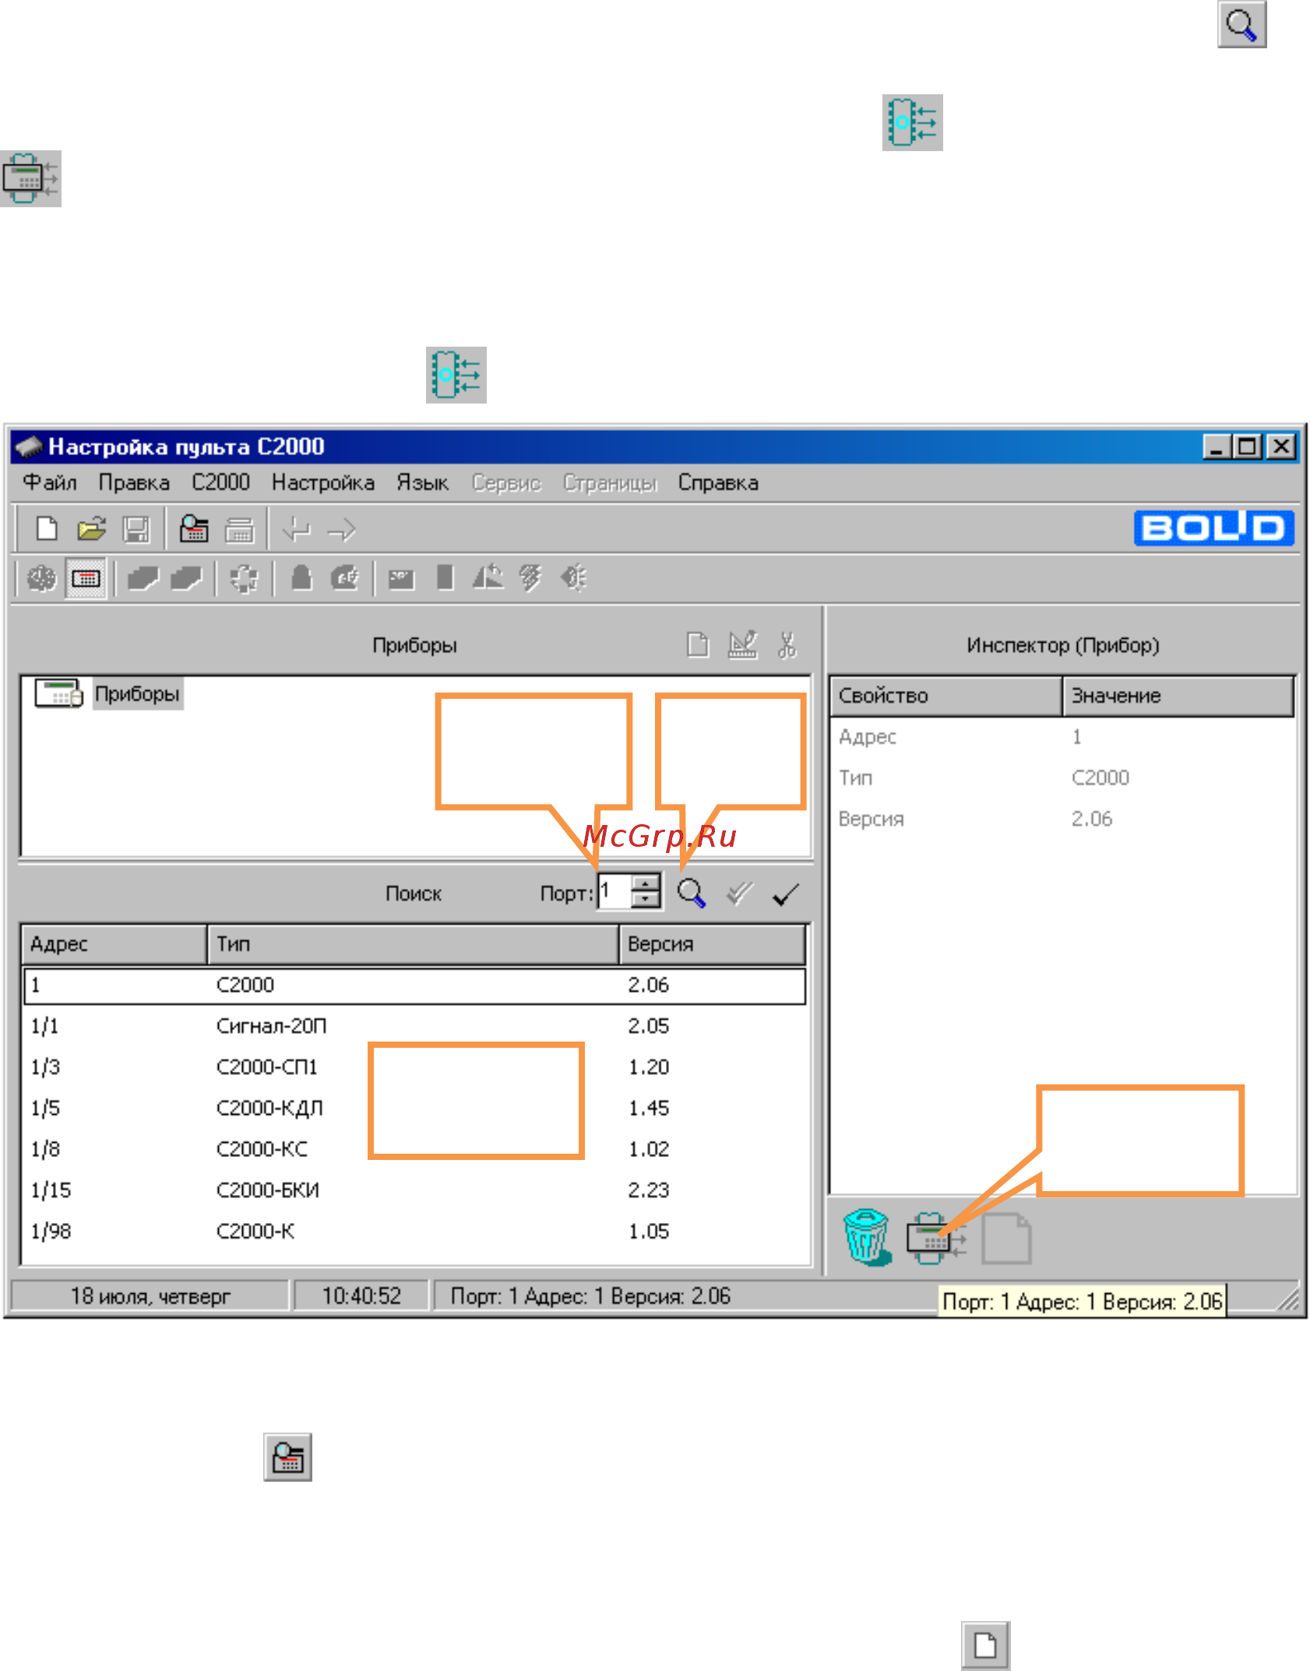Image resolution: width=1310 pixels, height=1671 pixels.
Task: Select the С2000-К device row
Action: pyautogui.click(x=414, y=1232)
